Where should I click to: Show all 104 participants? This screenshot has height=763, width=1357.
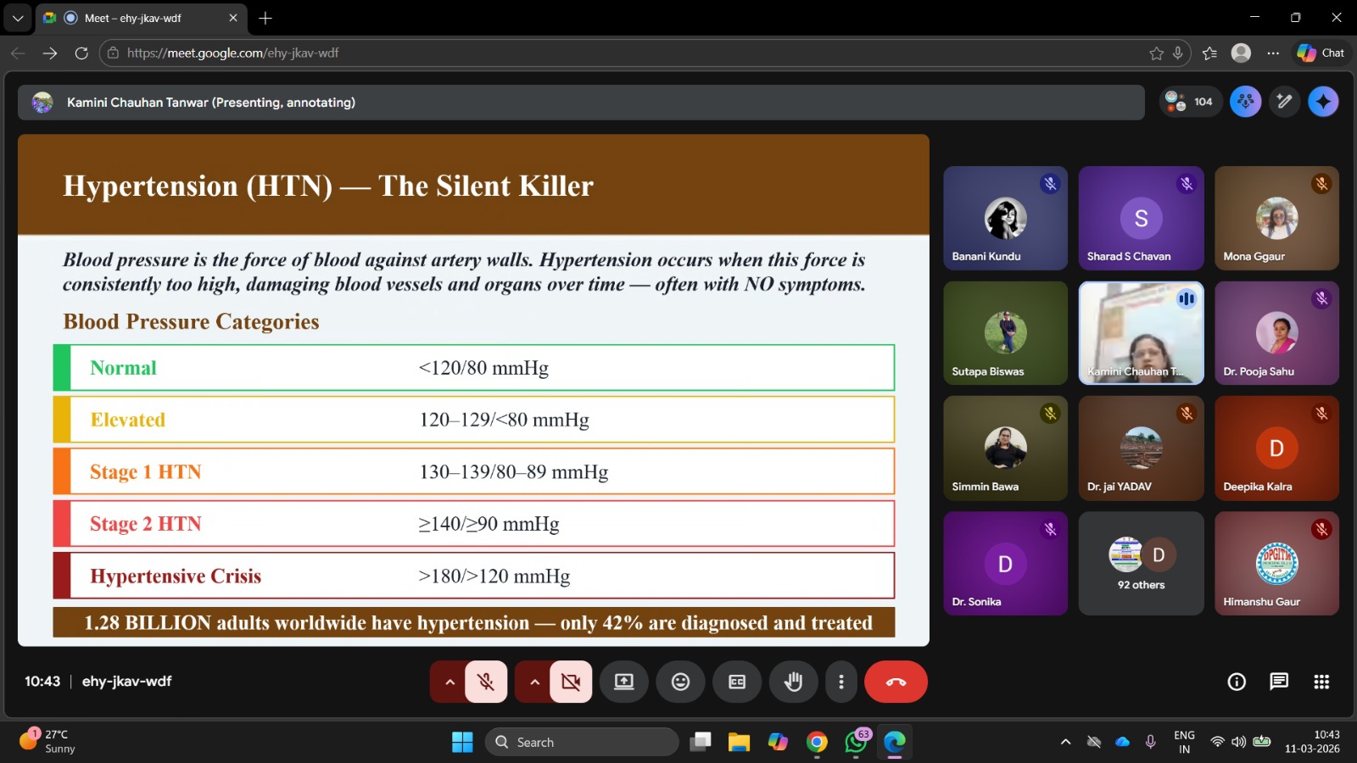pos(1190,102)
